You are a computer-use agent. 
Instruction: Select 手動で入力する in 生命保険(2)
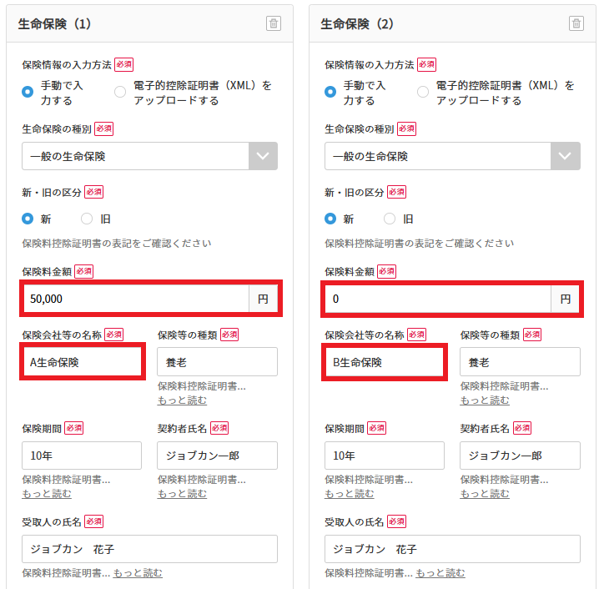click(x=330, y=92)
